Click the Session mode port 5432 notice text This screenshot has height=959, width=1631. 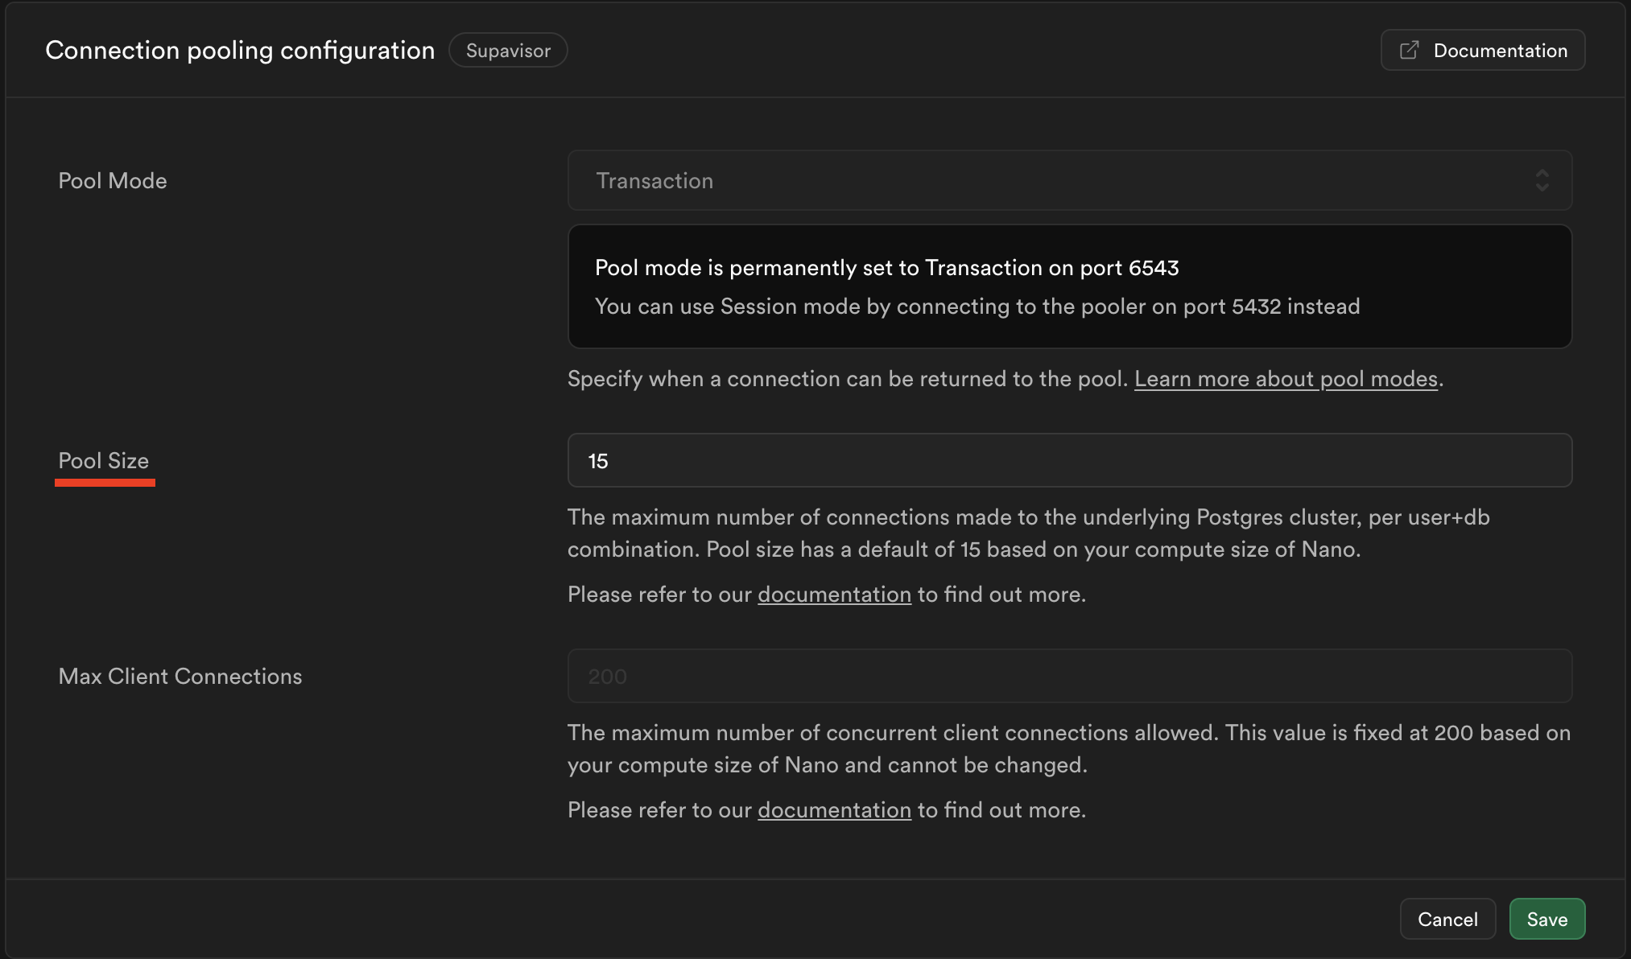(x=977, y=307)
